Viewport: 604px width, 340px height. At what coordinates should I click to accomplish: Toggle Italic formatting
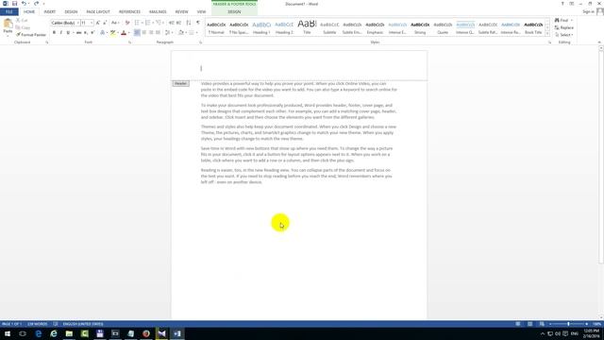60,33
